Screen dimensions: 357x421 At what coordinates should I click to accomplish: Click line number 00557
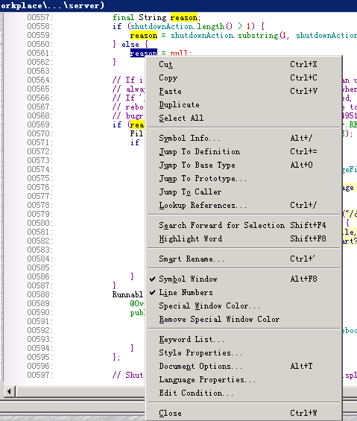pos(40,17)
